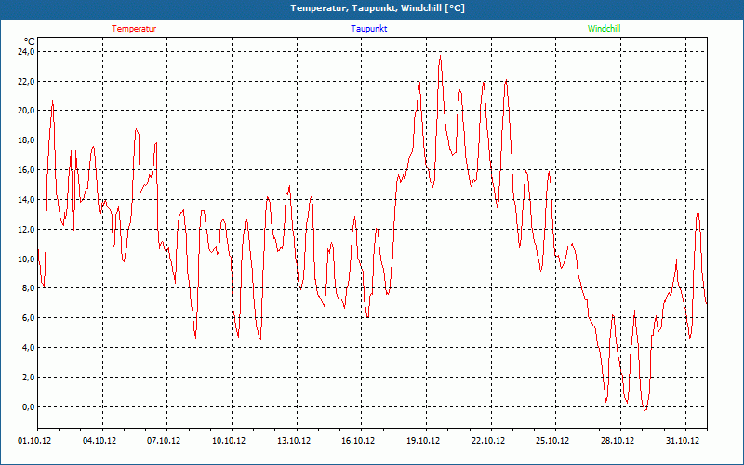744x465 pixels.
Task: Click the lowest curve point below 0,0
Action: click(x=645, y=410)
